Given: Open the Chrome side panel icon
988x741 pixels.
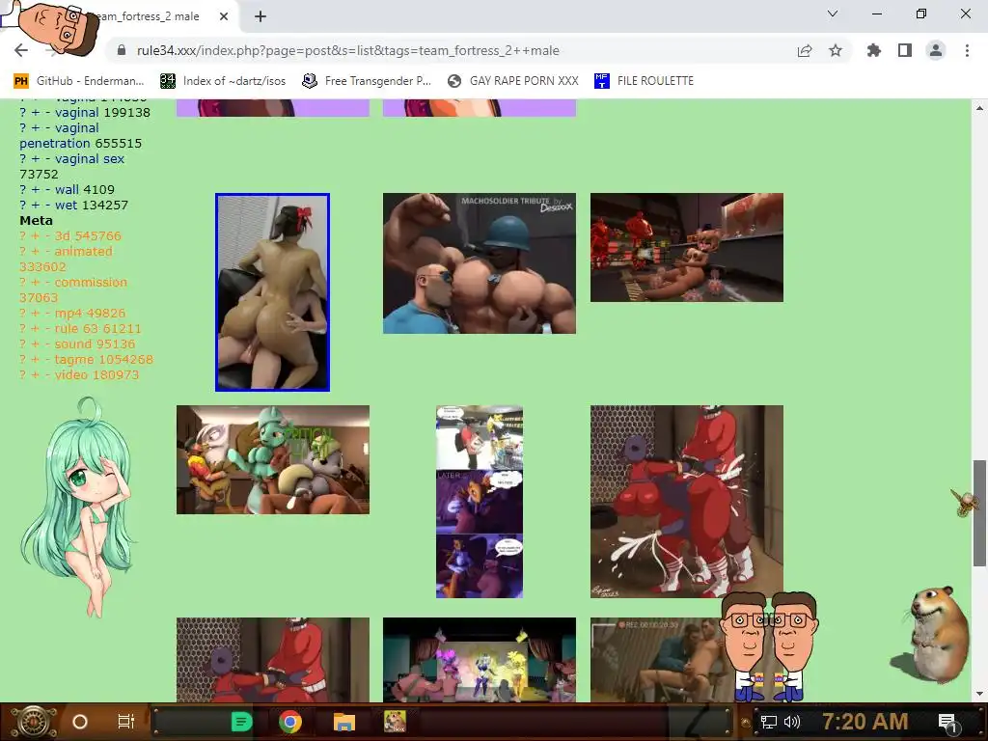Looking at the screenshot, I should tap(905, 50).
